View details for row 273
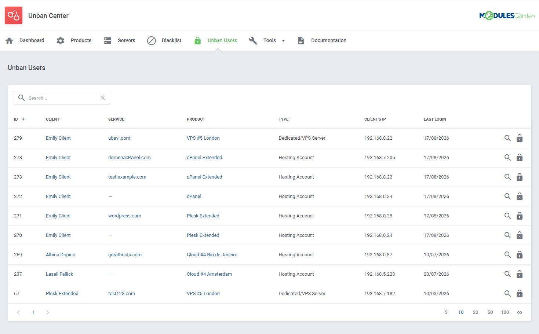The width and height of the screenshot is (539, 334). pyautogui.click(x=507, y=177)
